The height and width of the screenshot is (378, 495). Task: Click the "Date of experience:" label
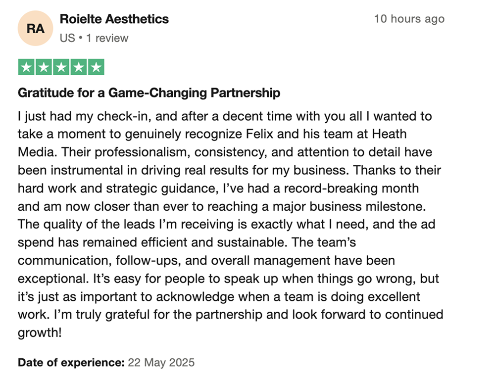tap(71, 363)
